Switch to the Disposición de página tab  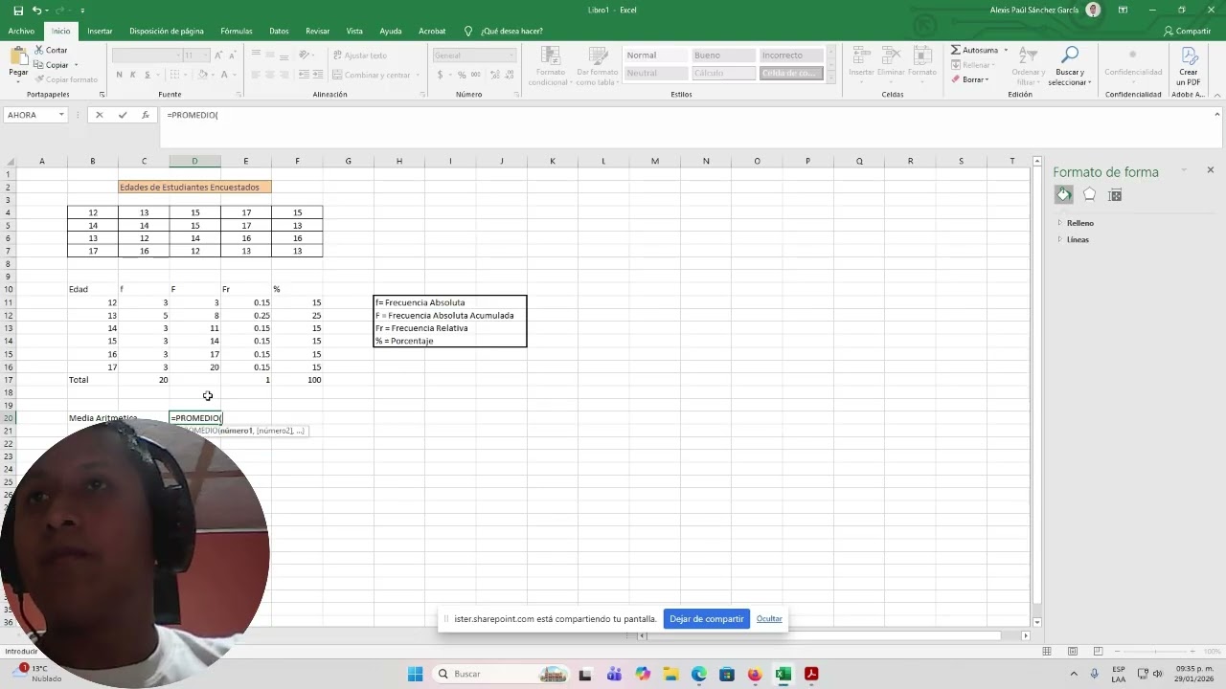point(167,31)
